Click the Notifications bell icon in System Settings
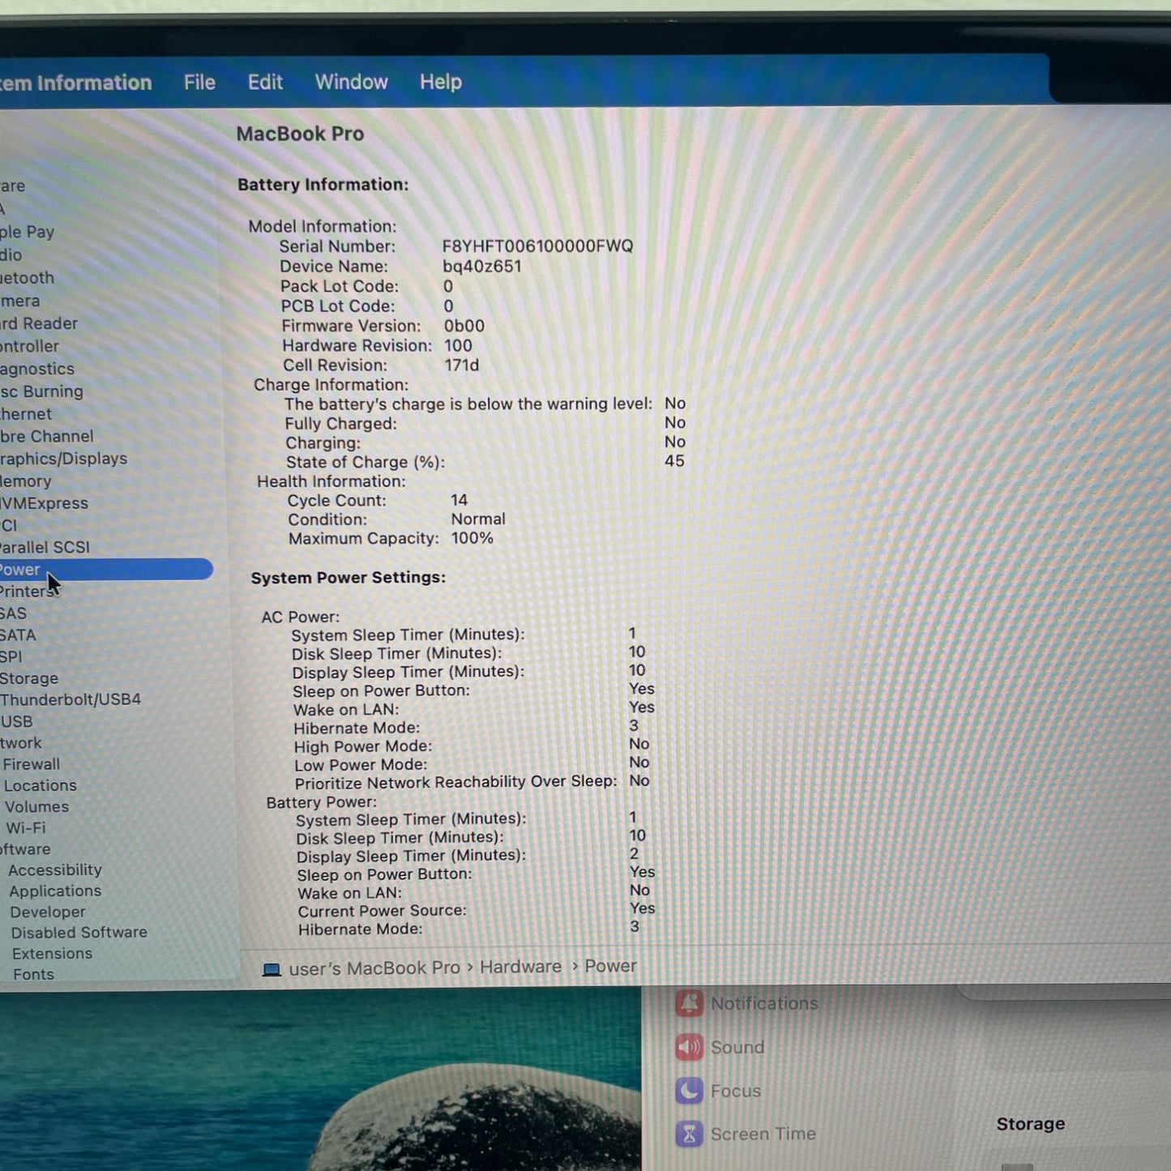The width and height of the screenshot is (1171, 1171). [690, 1003]
